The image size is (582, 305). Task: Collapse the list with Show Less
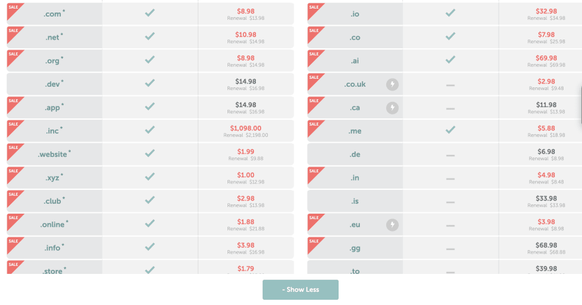pos(300,289)
